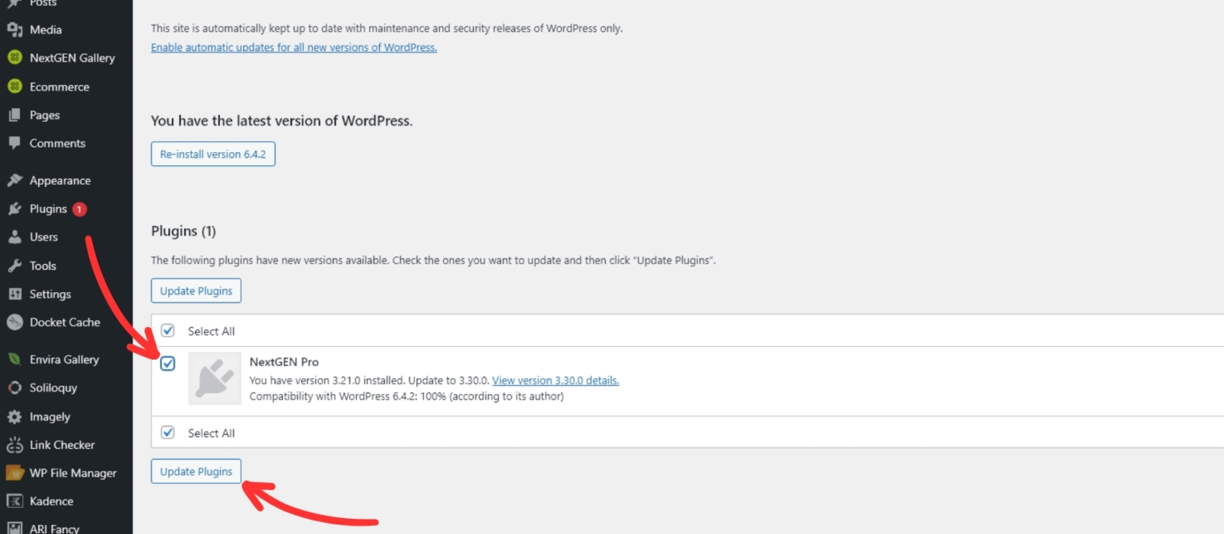Open the WP File Manager icon
Image resolution: width=1224 pixels, height=534 pixels.
pos(14,473)
